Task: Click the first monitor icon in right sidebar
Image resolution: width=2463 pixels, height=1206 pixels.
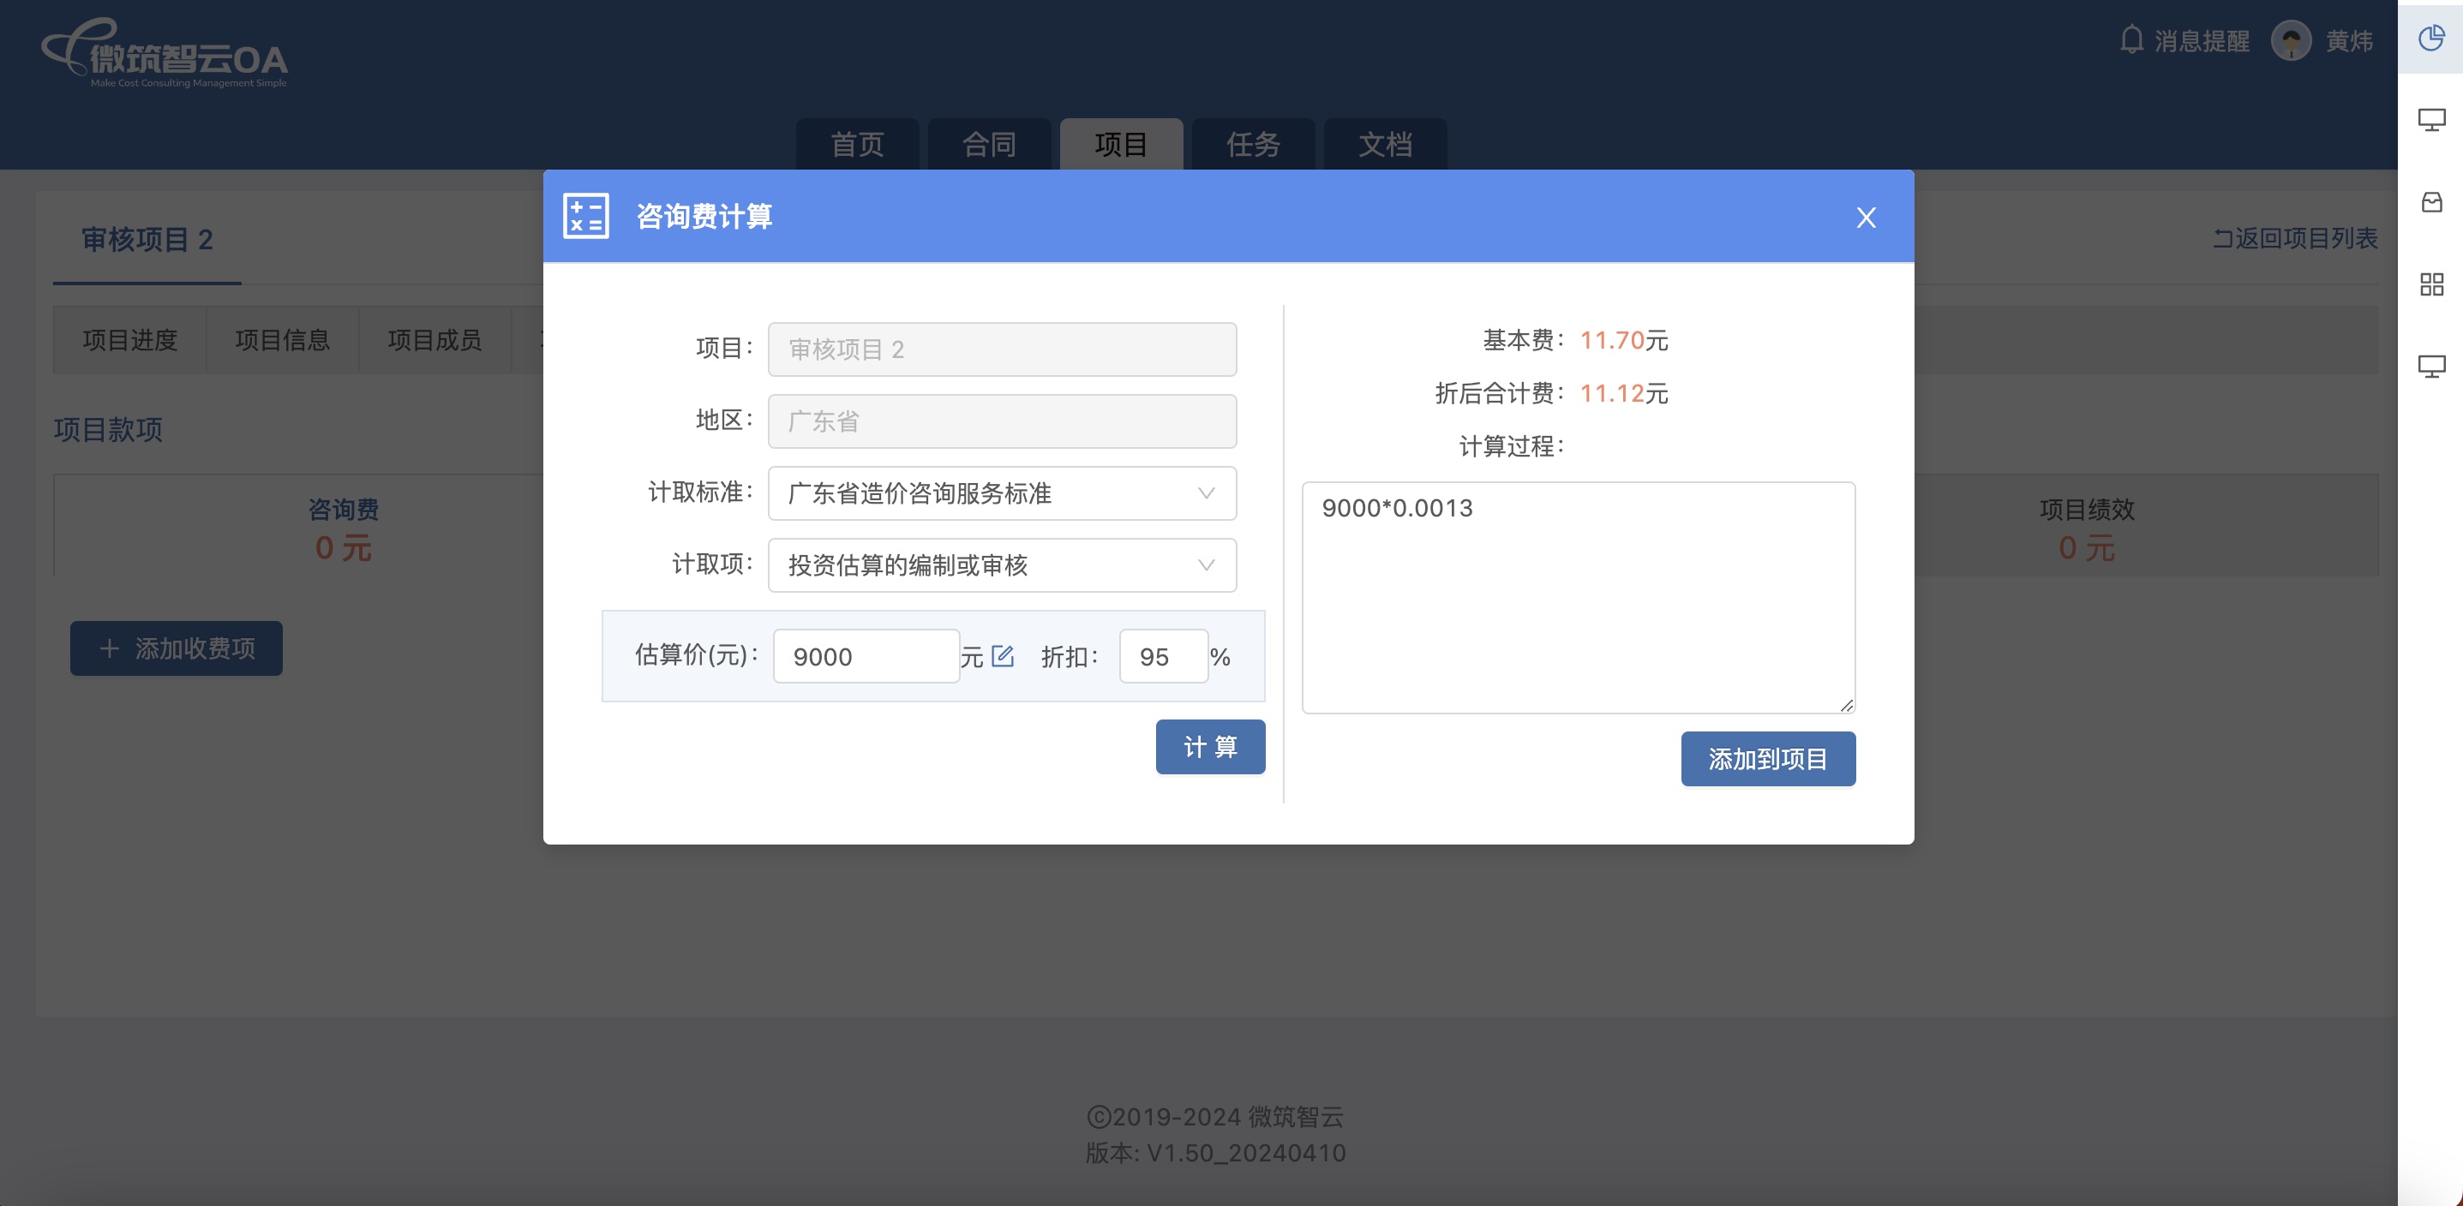Action: click(x=2430, y=119)
